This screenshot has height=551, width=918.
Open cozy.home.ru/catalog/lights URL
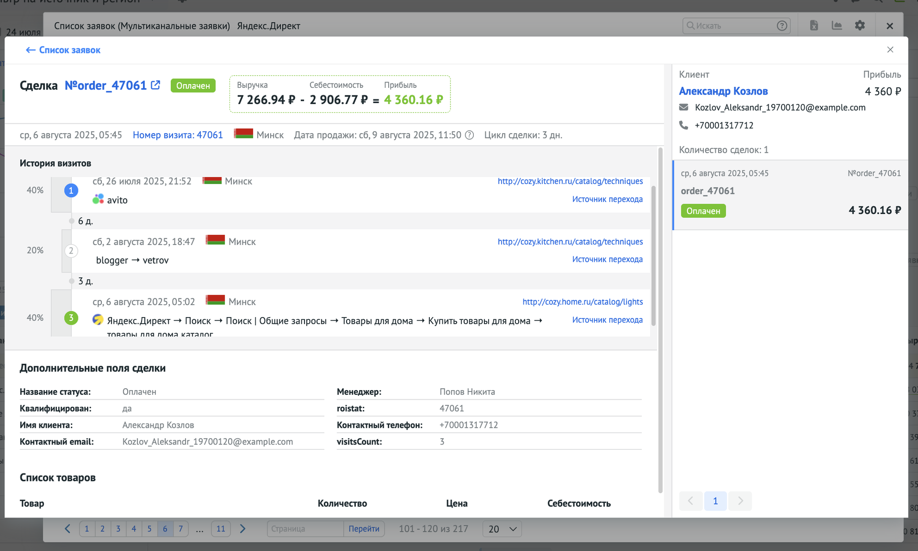tap(582, 302)
